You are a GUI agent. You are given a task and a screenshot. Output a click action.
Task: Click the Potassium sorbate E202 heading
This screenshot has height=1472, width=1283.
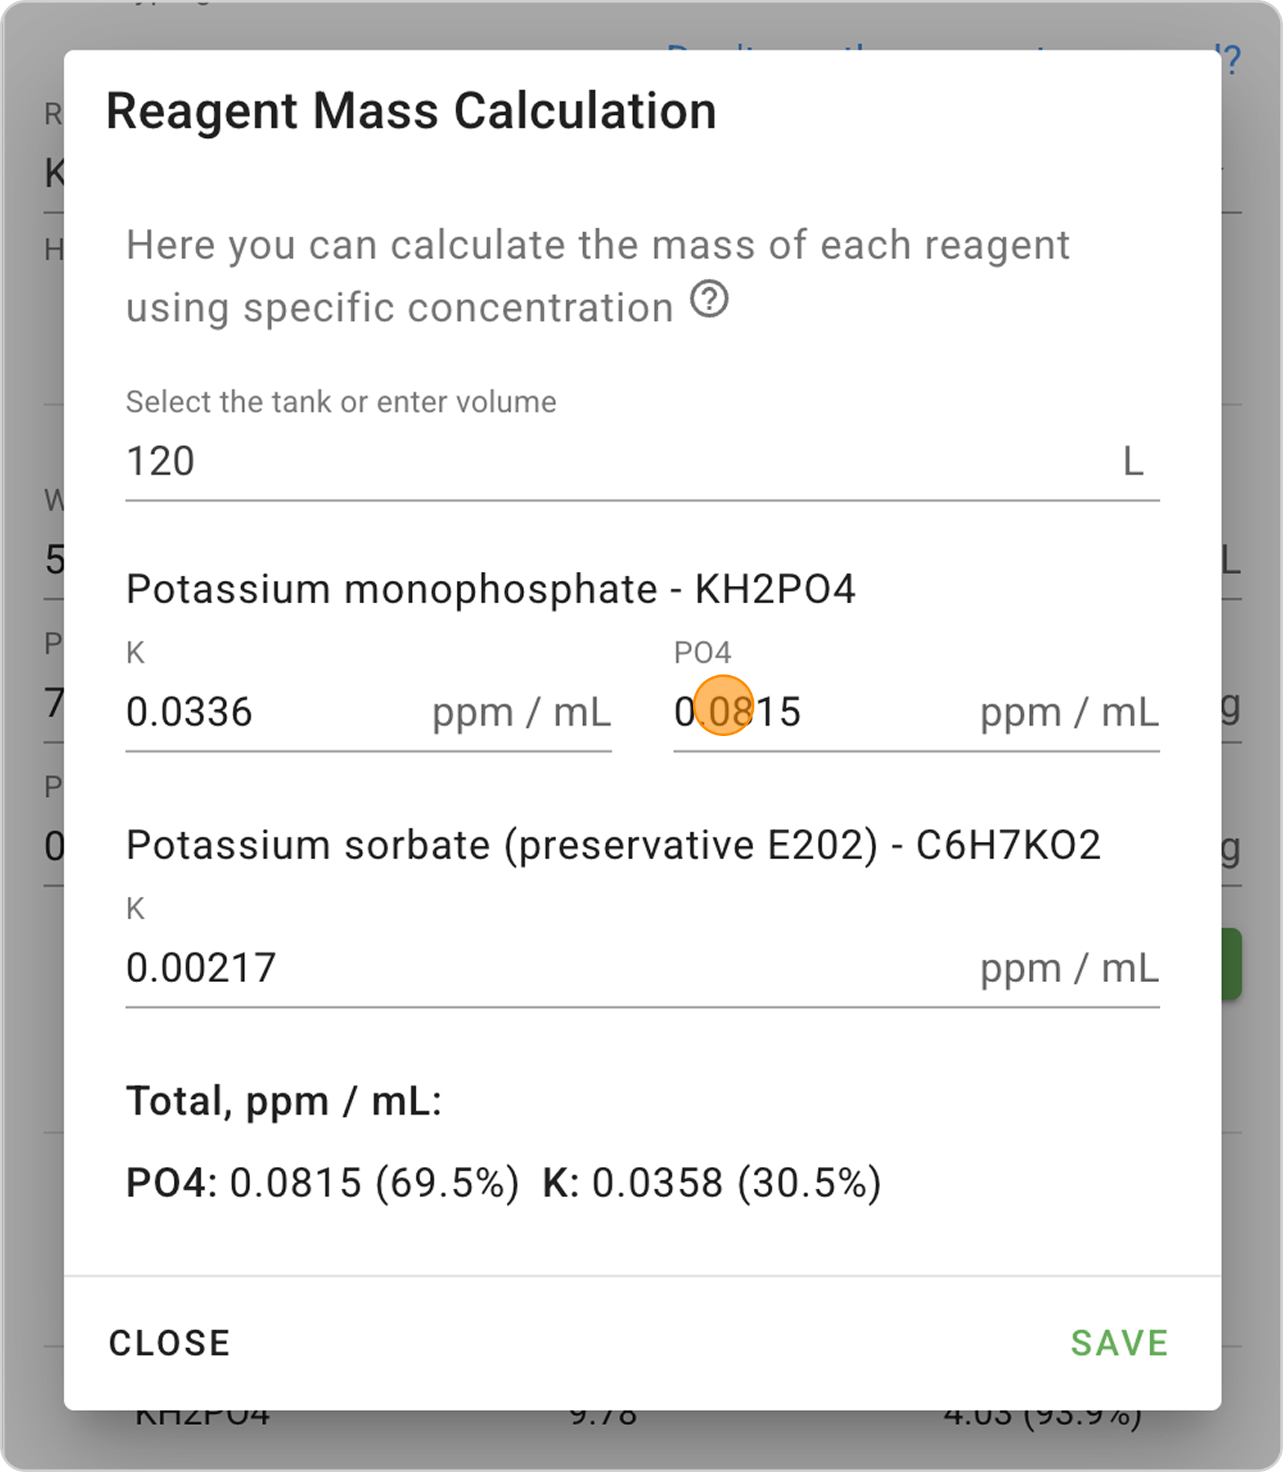pyautogui.click(x=613, y=845)
